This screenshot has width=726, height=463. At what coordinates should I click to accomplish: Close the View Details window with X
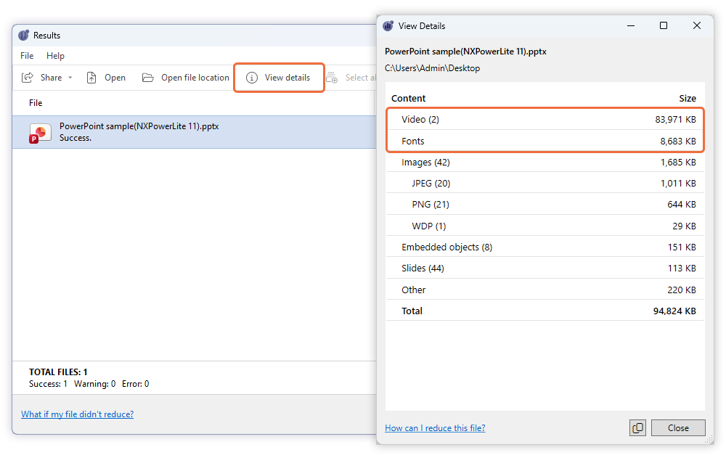pyautogui.click(x=696, y=25)
